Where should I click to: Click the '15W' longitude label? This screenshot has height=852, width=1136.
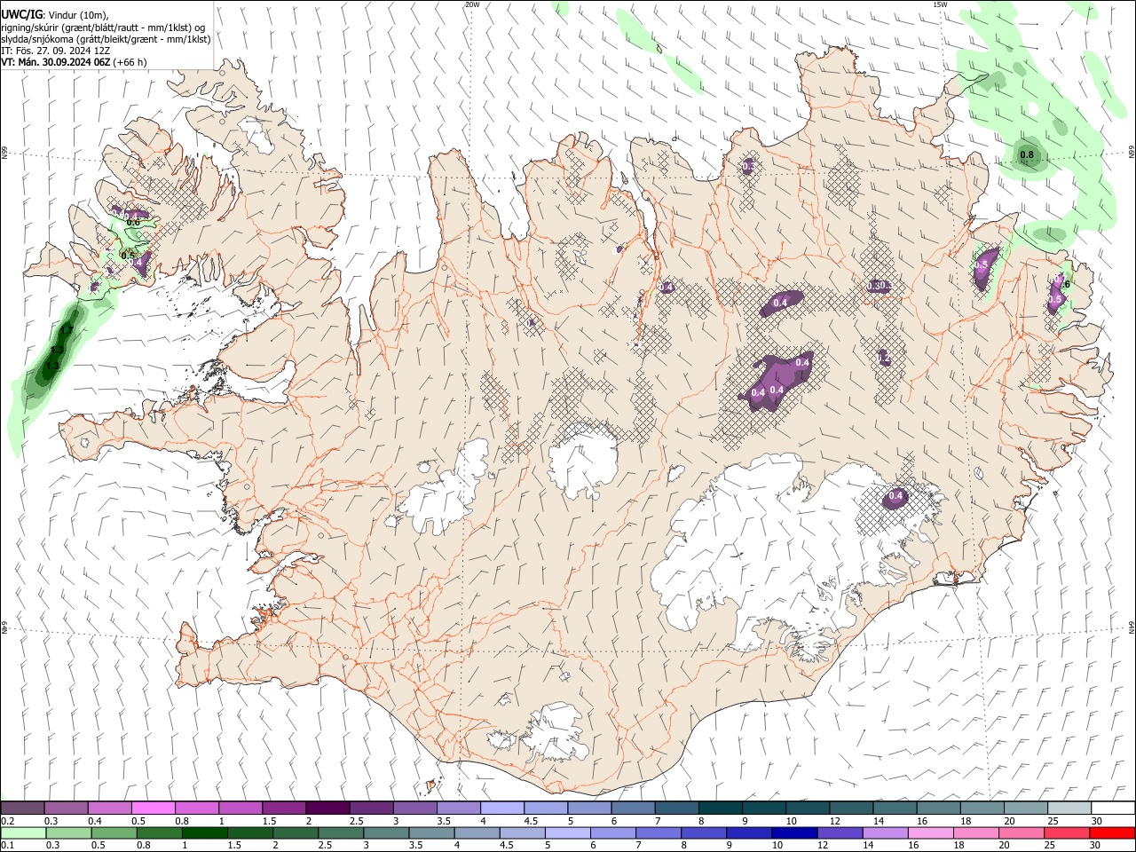[940, 4]
